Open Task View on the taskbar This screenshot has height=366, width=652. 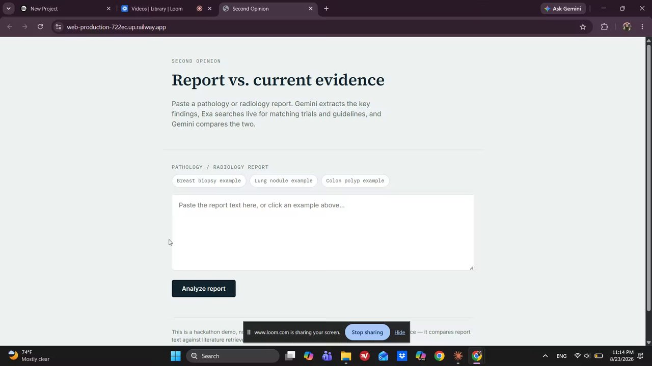290,356
